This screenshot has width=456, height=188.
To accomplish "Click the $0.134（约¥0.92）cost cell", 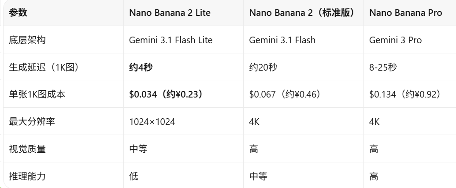I will click(x=405, y=94).
